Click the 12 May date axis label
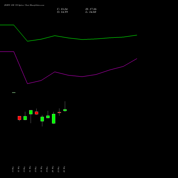 [x=19, y=169]
